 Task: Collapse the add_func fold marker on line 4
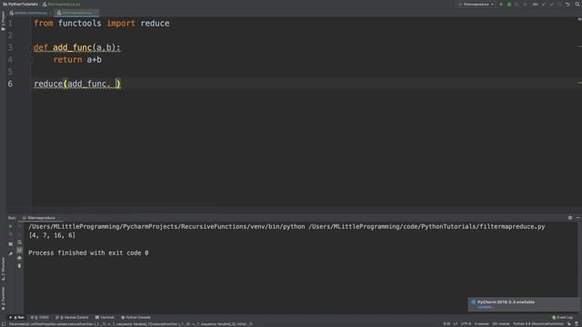click(31, 60)
